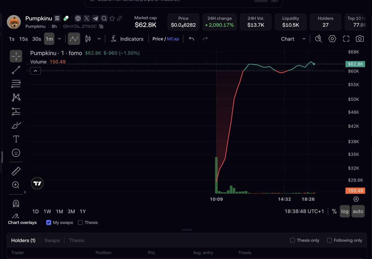Viewport: 372px width, 259px height.
Task: Switch to the Swaps tab
Action: coord(52,240)
